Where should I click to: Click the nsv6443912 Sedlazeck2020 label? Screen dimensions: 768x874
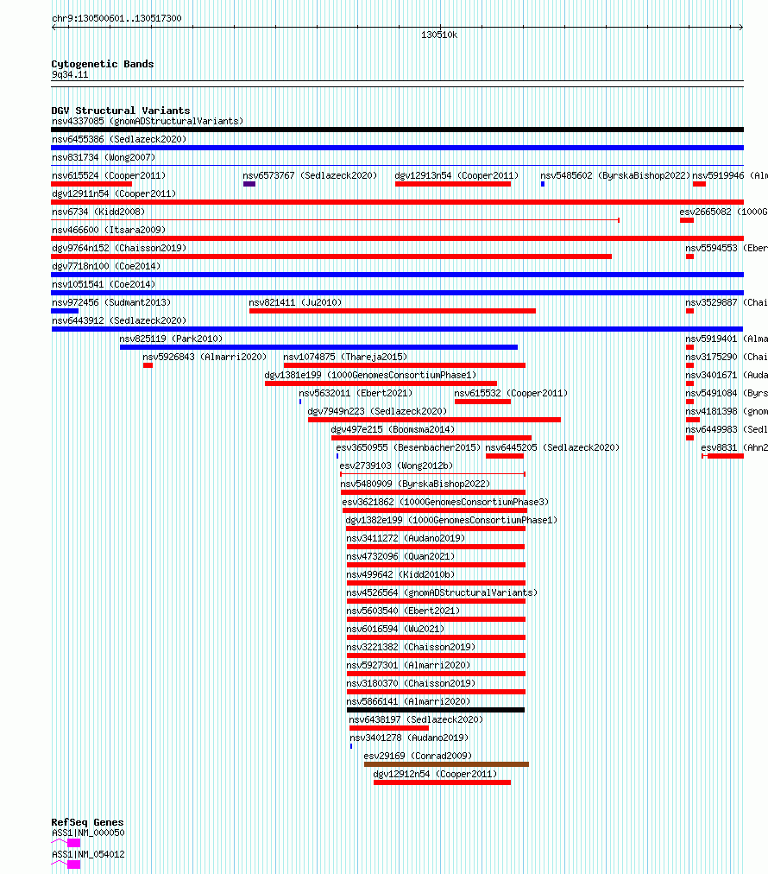119,320
